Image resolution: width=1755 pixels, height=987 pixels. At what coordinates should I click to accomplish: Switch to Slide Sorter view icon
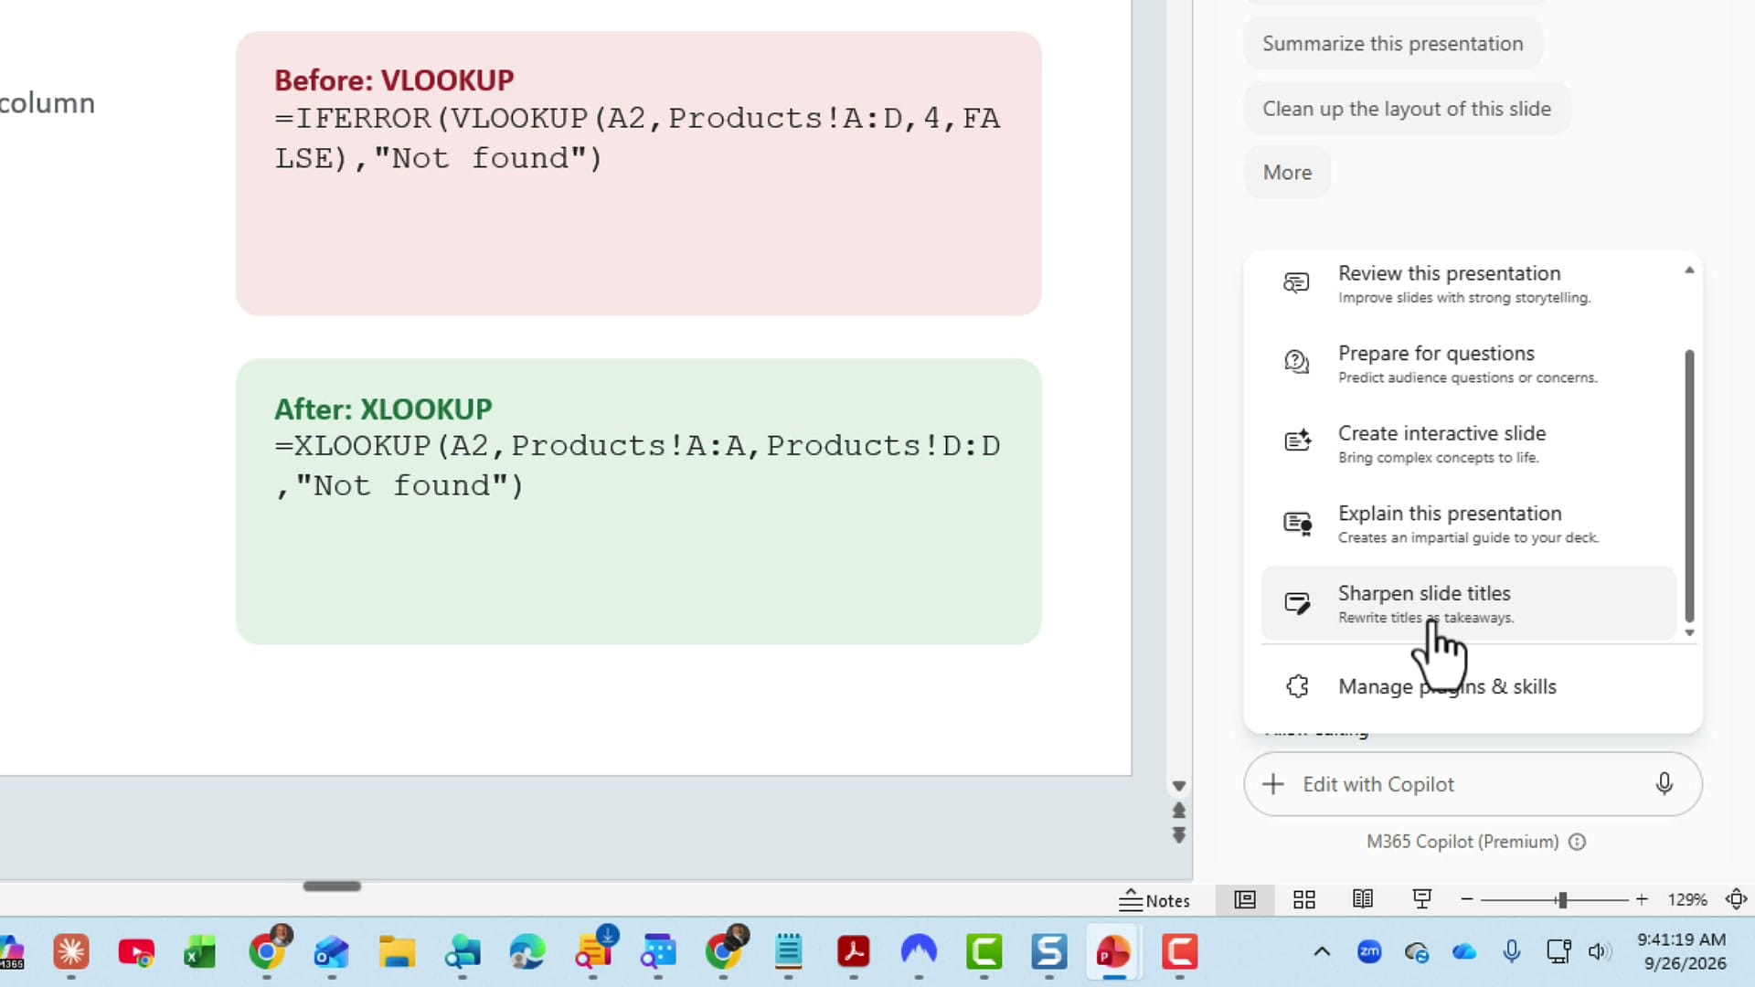tap(1304, 900)
